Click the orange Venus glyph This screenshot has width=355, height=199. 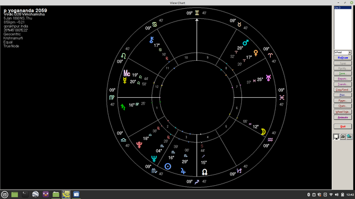coord(256,53)
